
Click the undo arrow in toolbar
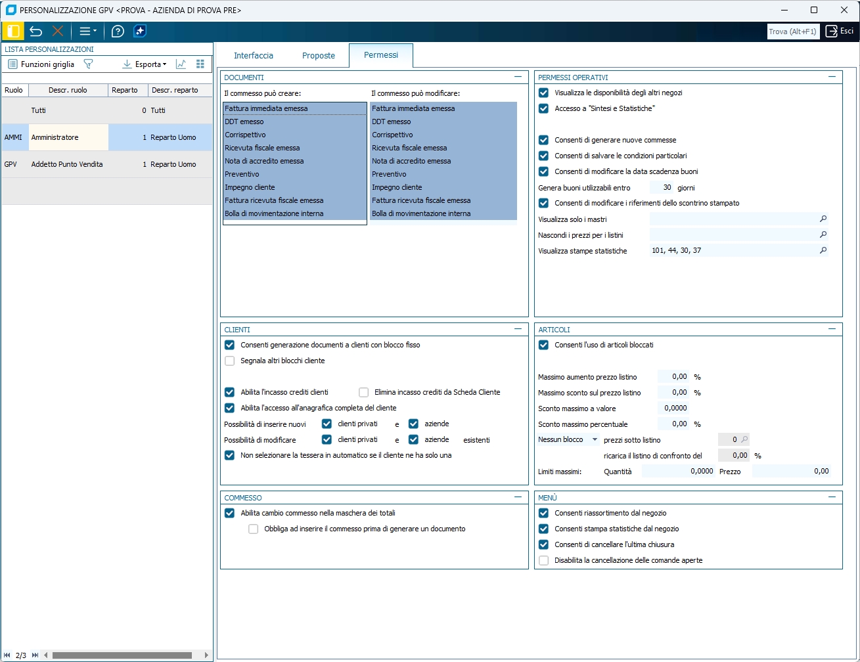click(x=36, y=31)
